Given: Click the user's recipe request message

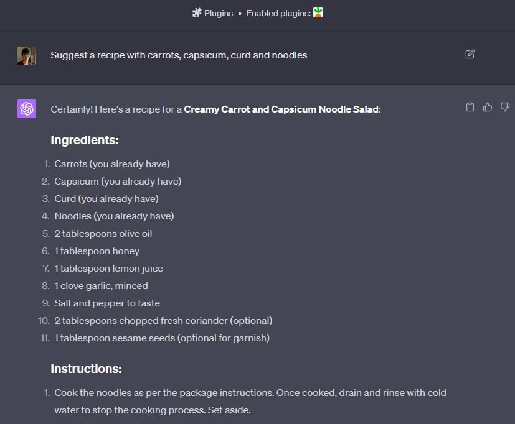Looking at the screenshot, I should point(179,55).
